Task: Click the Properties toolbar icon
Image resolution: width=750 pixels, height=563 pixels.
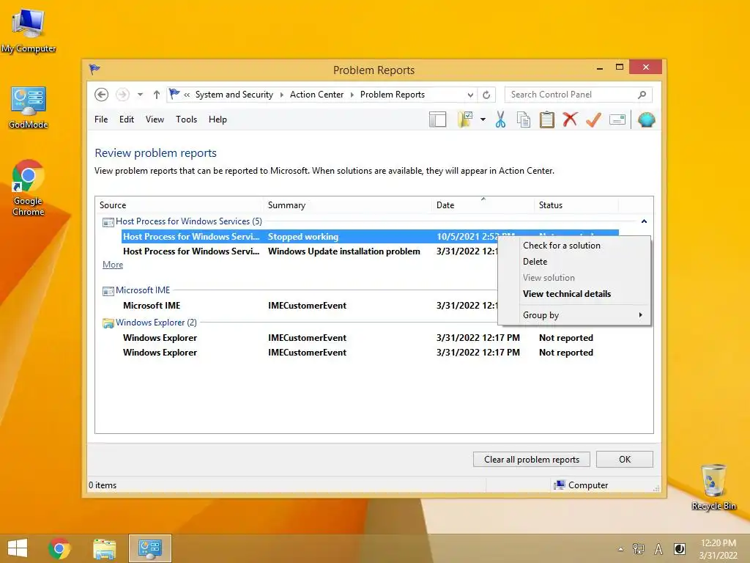Action: point(617,119)
